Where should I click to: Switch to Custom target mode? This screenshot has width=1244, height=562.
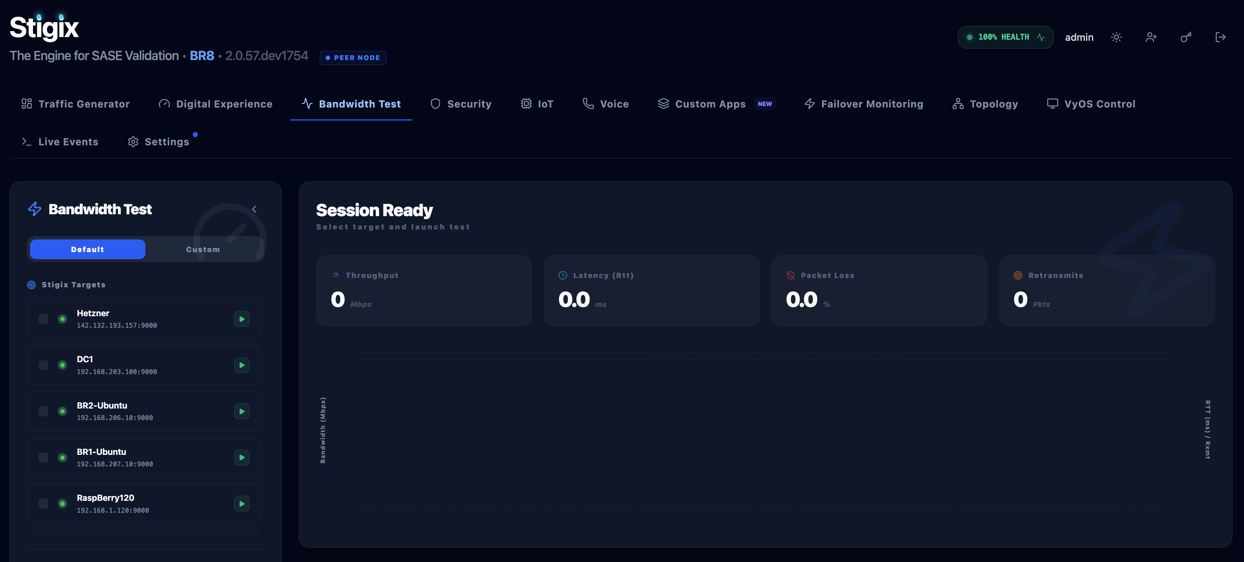coord(203,249)
